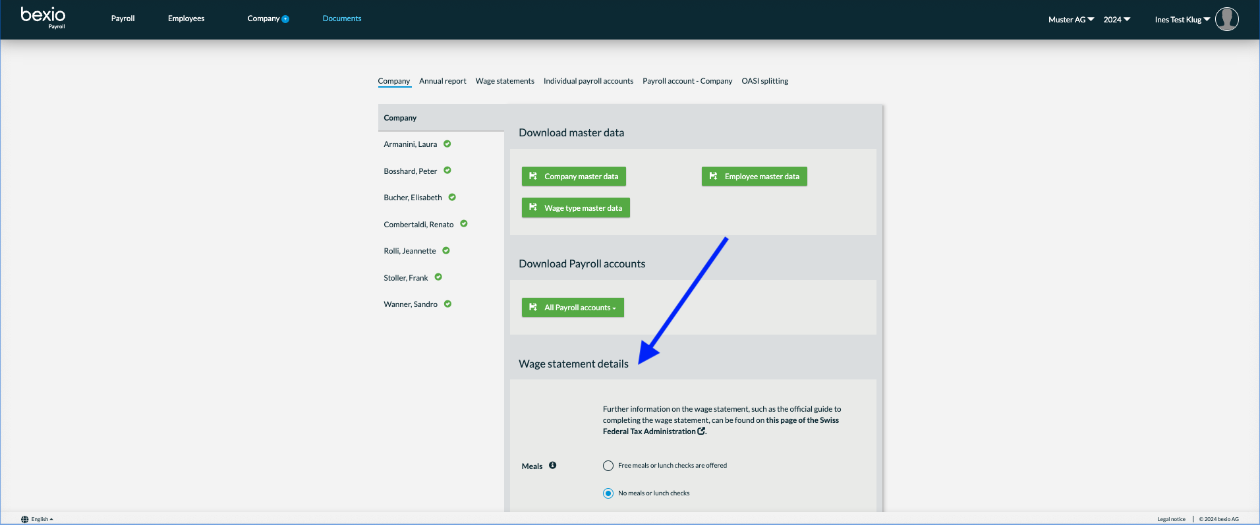Open the Swiss Federal Tax Administration link
The image size is (1260, 525).
pyautogui.click(x=721, y=426)
